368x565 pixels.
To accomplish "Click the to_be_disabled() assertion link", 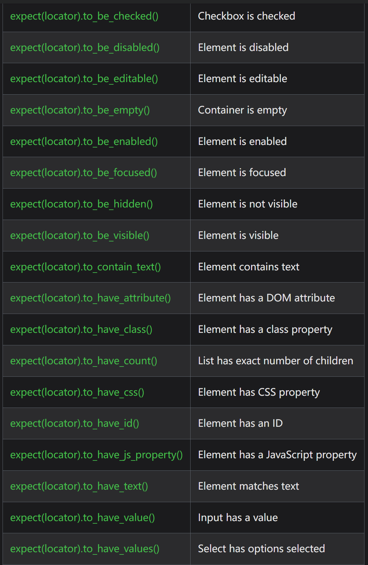I will [85, 47].
